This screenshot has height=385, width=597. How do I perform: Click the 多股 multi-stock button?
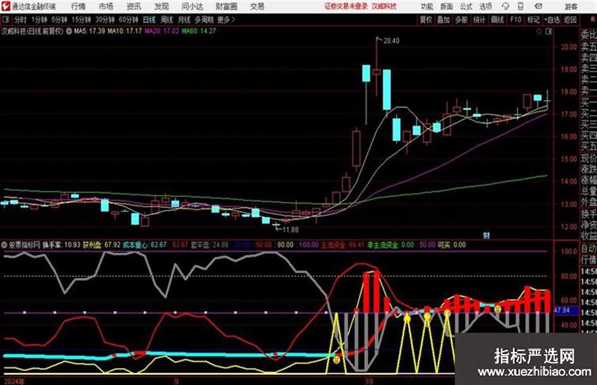(x=461, y=20)
